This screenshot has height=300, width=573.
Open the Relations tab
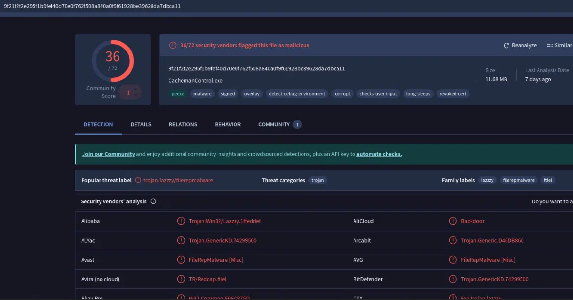pyautogui.click(x=183, y=125)
